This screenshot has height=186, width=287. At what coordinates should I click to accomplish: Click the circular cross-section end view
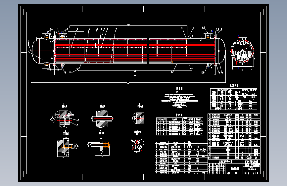pyautogui.click(x=242, y=51)
